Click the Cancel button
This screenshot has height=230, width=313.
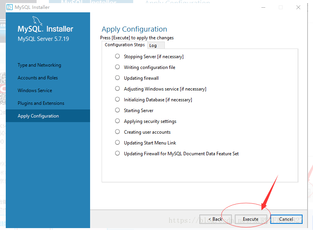click(286, 219)
